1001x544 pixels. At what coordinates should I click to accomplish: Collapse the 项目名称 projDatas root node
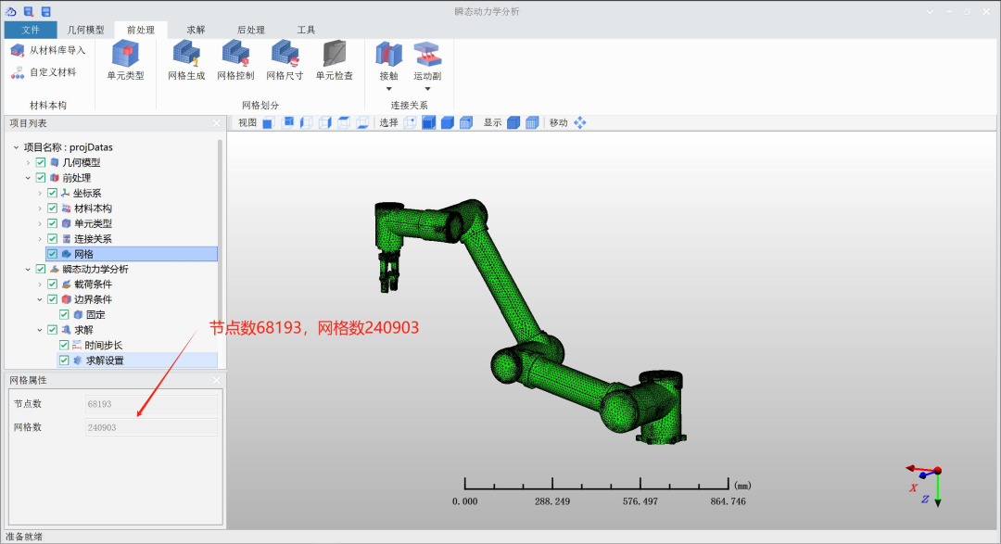pyautogui.click(x=16, y=147)
